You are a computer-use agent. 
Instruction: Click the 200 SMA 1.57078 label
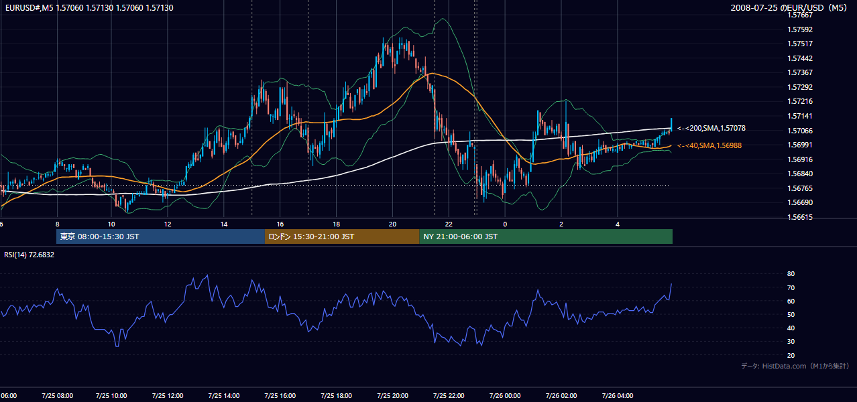tap(711, 128)
